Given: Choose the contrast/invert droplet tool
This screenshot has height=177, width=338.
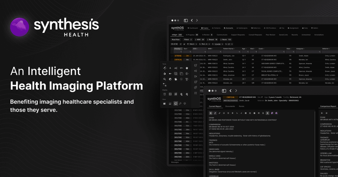Looking at the screenshot, I should click(165, 74).
